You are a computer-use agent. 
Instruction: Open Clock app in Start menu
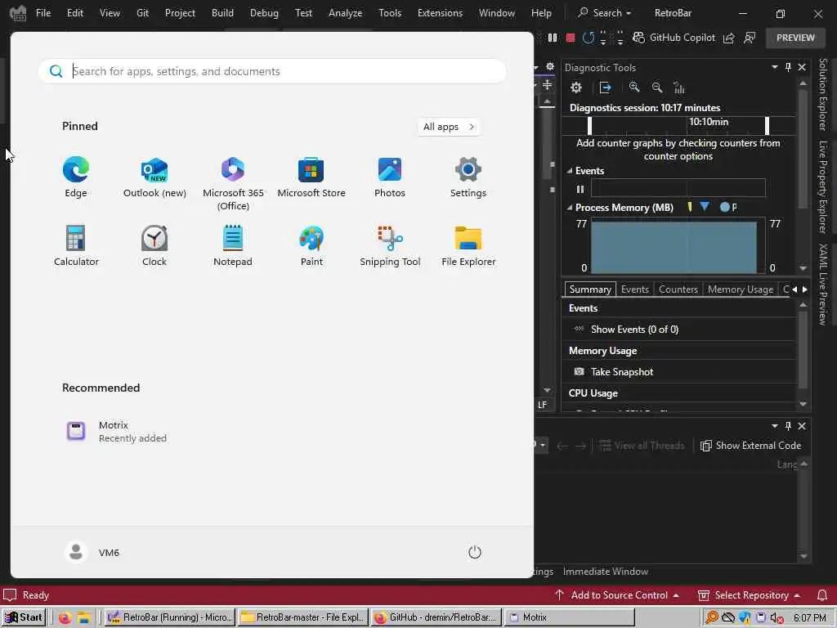[x=154, y=246]
